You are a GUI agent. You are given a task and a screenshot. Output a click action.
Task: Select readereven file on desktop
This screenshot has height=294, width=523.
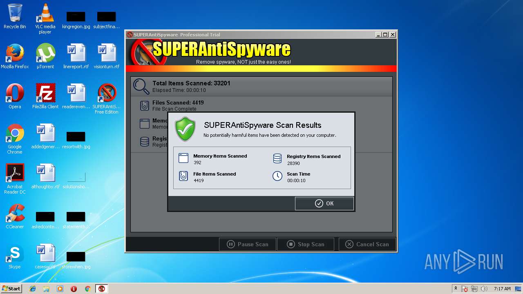[x=76, y=96]
